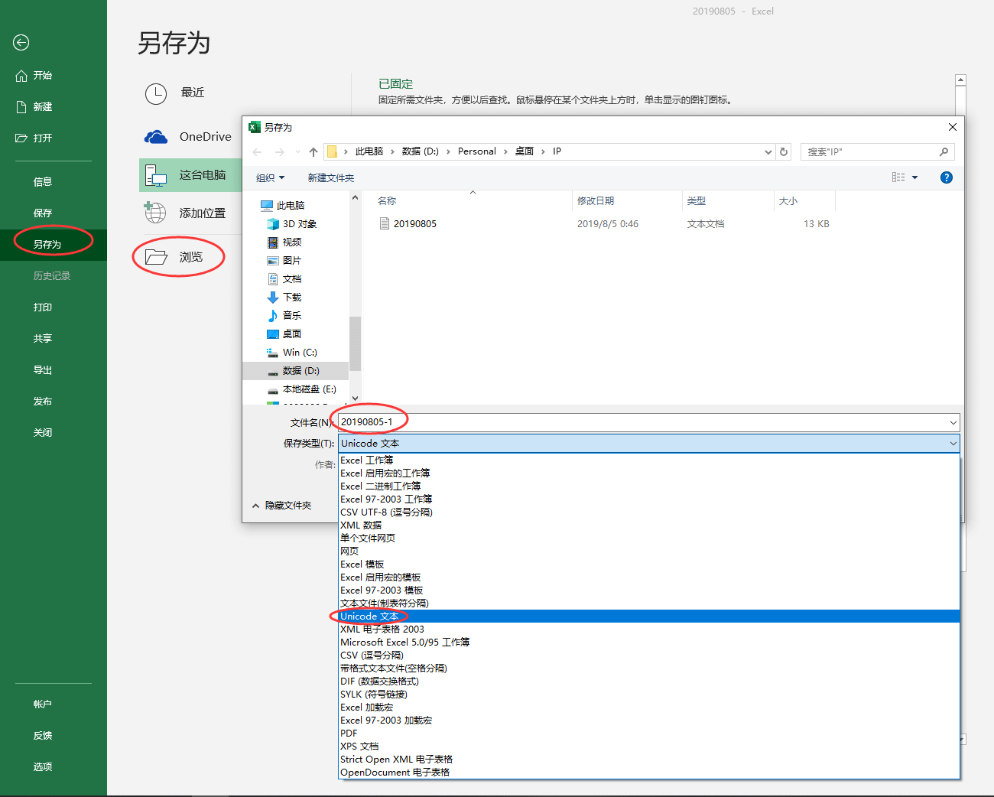Click the back arrow circle in the Excel sidebar
Viewport: 994px width, 797px height.
tap(21, 43)
